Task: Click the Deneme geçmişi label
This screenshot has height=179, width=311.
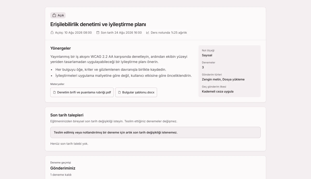Action: [61, 162]
